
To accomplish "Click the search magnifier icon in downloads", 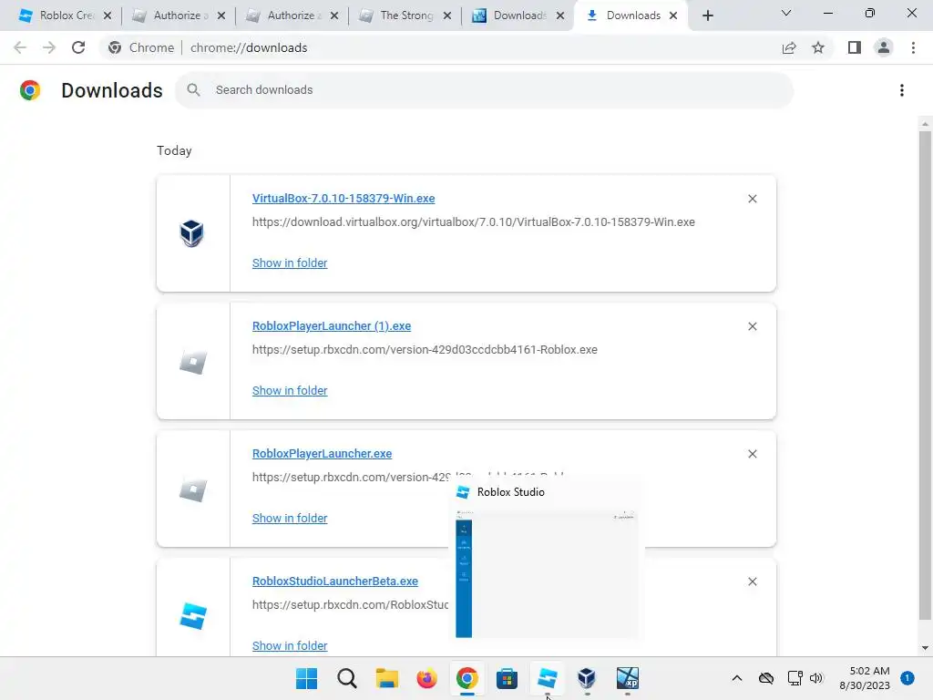I will (193, 90).
